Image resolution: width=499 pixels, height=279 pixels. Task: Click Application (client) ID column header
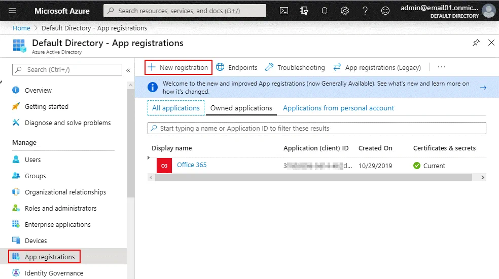(316, 148)
